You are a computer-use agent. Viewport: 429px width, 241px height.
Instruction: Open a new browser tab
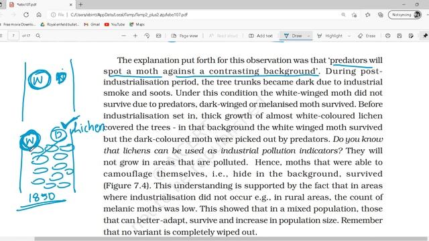pyautogui.click(x=80, y=5)
